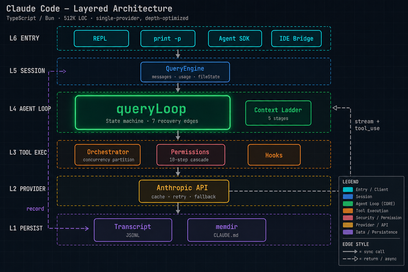Click the cyan Entry / Client legend swatch

(x=348, y=189)
